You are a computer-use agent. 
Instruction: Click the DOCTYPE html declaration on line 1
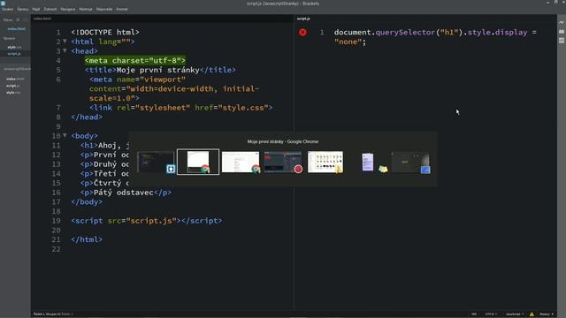(x=105, y=33)
